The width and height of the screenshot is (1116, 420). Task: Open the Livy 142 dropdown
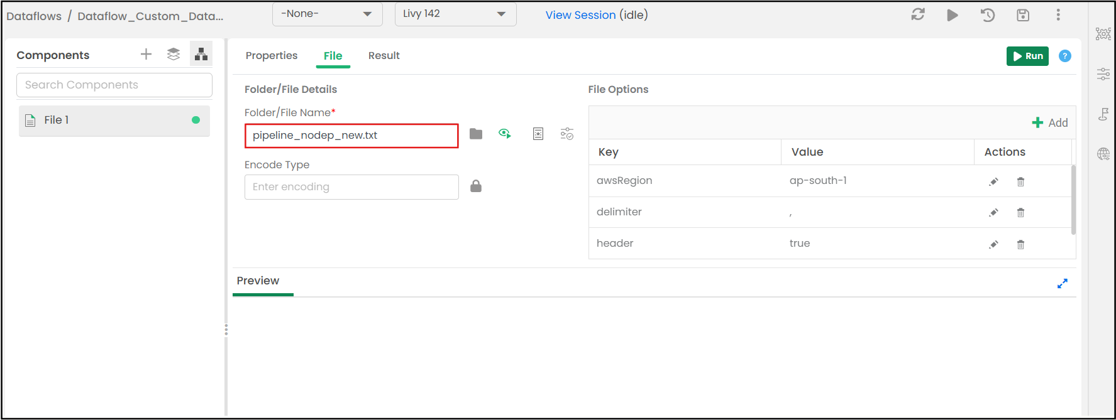455,14
